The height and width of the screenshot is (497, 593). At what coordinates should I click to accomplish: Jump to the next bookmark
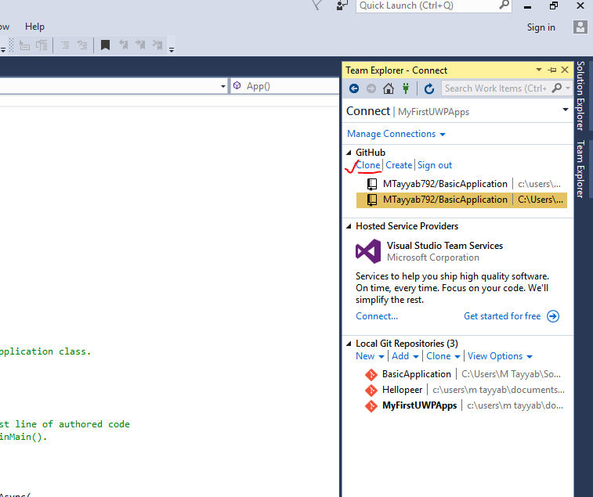click(x=140, y=45)
